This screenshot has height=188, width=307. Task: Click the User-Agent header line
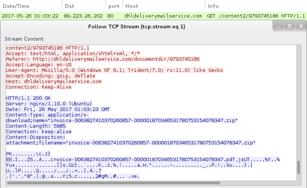coord(115,70)
